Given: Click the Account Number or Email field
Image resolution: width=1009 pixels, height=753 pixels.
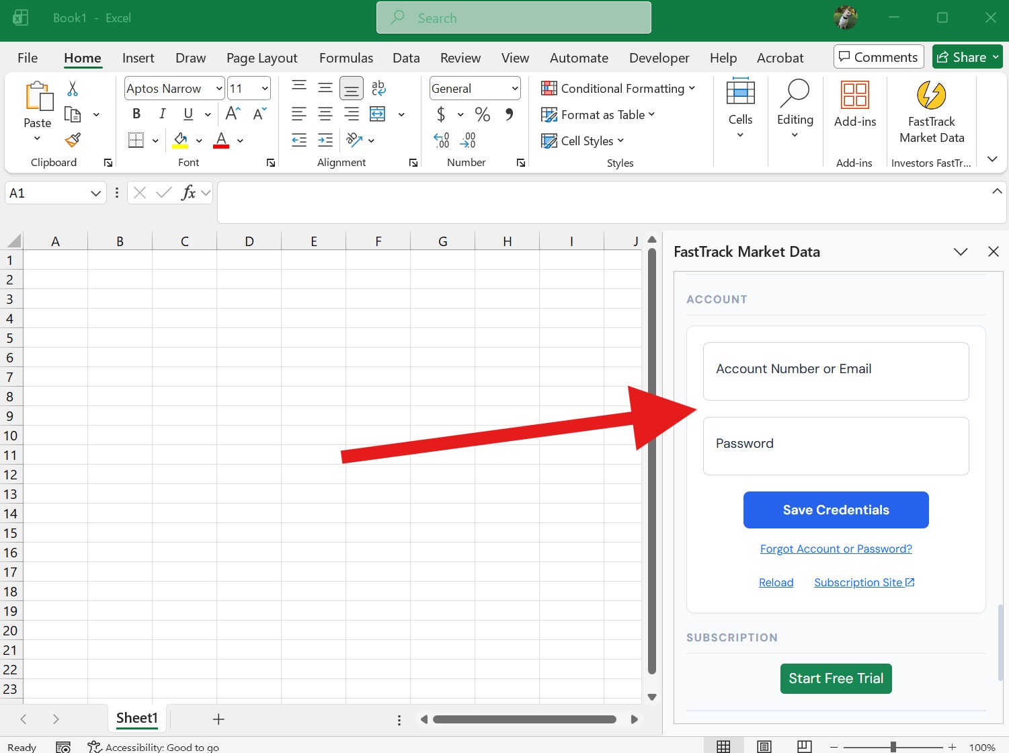Looking at the screenshot, I should click(x=836, y=371).
